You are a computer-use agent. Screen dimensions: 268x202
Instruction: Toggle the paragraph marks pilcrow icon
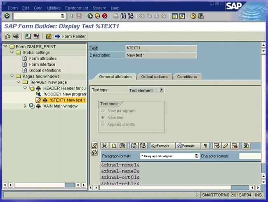[x=205, y=146]
